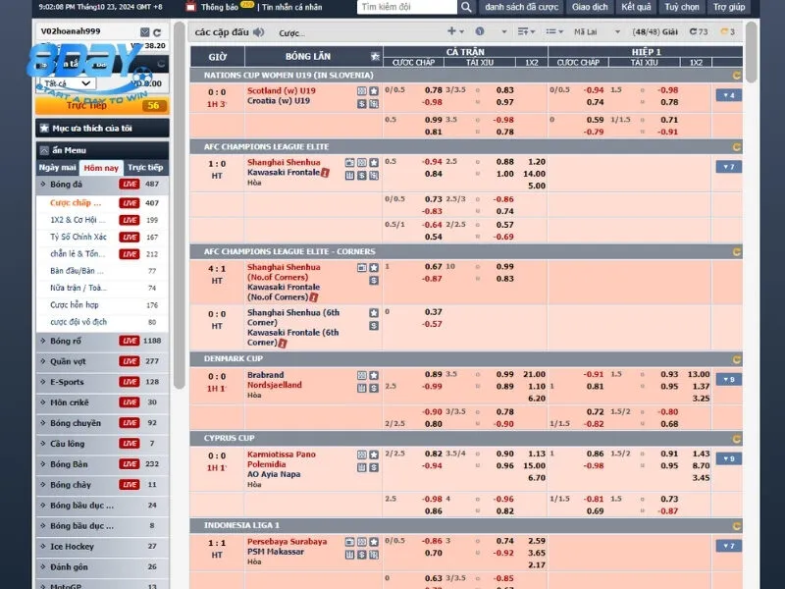The height and width of the screenshot is (589, 785).
Task: Open Tin nhắn cá nhân messages
Action: click(x=291, y=7)
